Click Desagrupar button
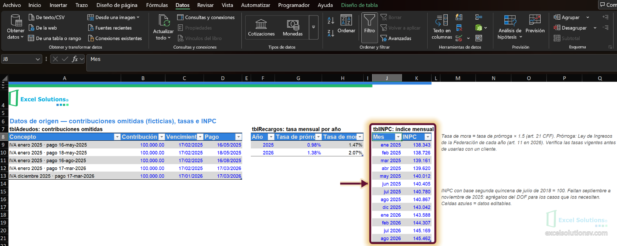 [570, 28]
